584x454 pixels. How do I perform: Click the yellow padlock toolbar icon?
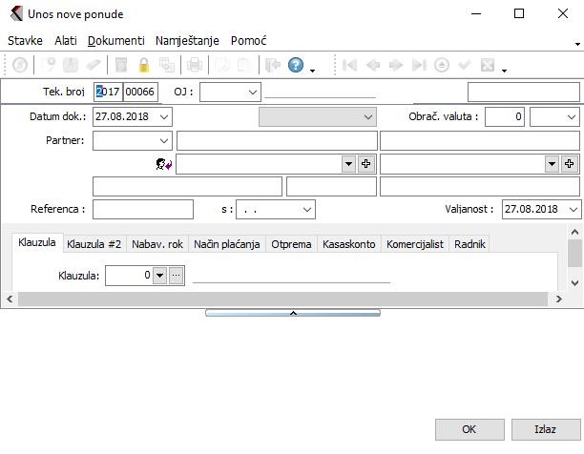coord(145,66)
